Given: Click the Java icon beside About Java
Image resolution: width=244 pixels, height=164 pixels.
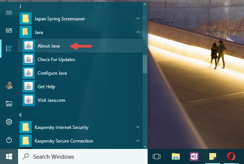Looking at the screenshot, I should point(29,46).
